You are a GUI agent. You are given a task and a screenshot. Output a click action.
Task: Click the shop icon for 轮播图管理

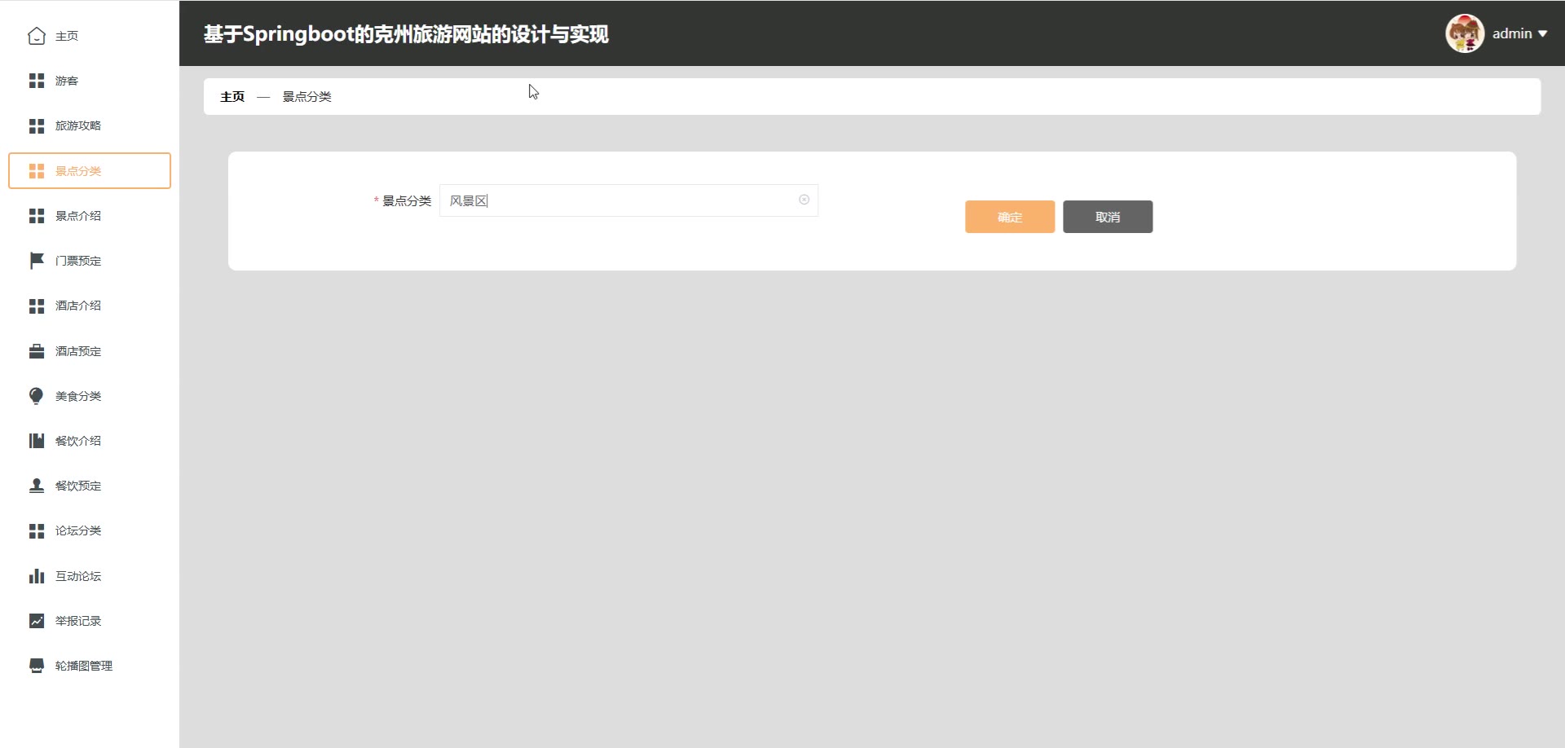37,666
